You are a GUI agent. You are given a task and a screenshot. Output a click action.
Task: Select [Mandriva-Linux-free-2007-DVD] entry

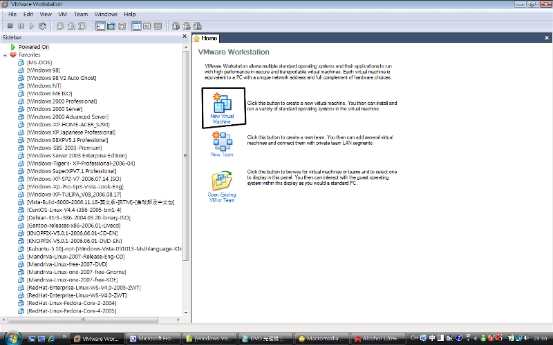point(67,264)
